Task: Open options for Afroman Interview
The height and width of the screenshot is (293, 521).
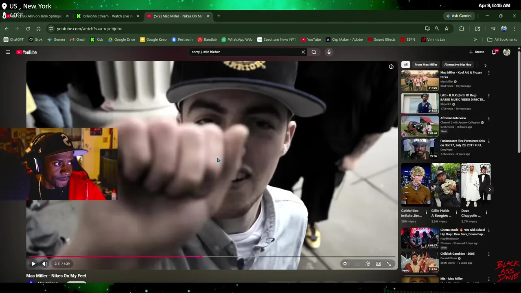Action: pos(489,118)
